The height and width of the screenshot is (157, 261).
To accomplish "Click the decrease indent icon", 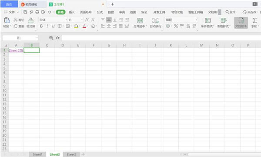I will coord(121,20).
